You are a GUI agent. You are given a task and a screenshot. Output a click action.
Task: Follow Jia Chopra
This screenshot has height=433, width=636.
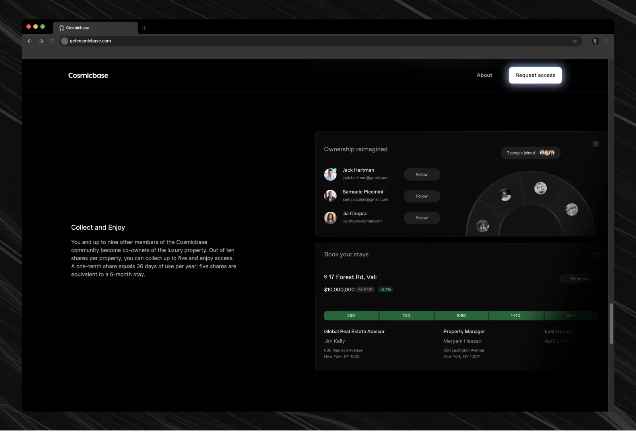[422, 218]
